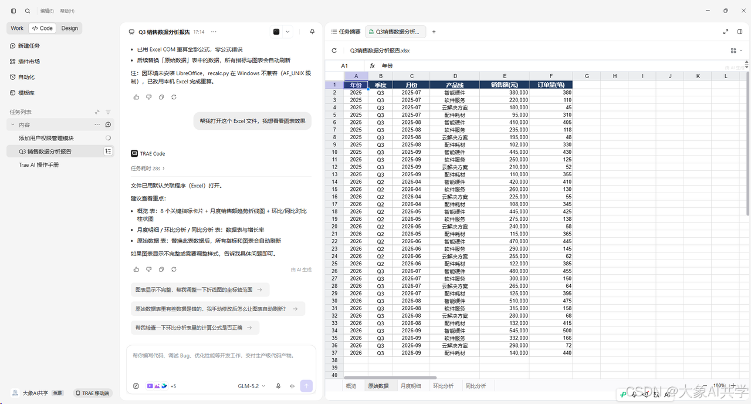Refresh the spreadsheet preview

334,51
